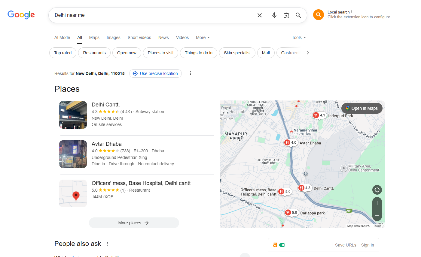421x257 pixels.
Task: Open Avtar Dhaba photo thumbnail
Action: tap(73, 154)
